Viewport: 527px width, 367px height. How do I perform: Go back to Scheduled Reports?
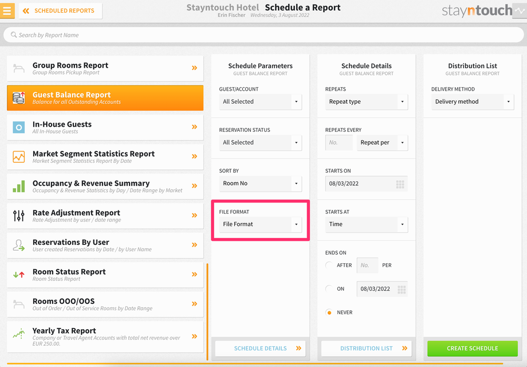point(61,11)
